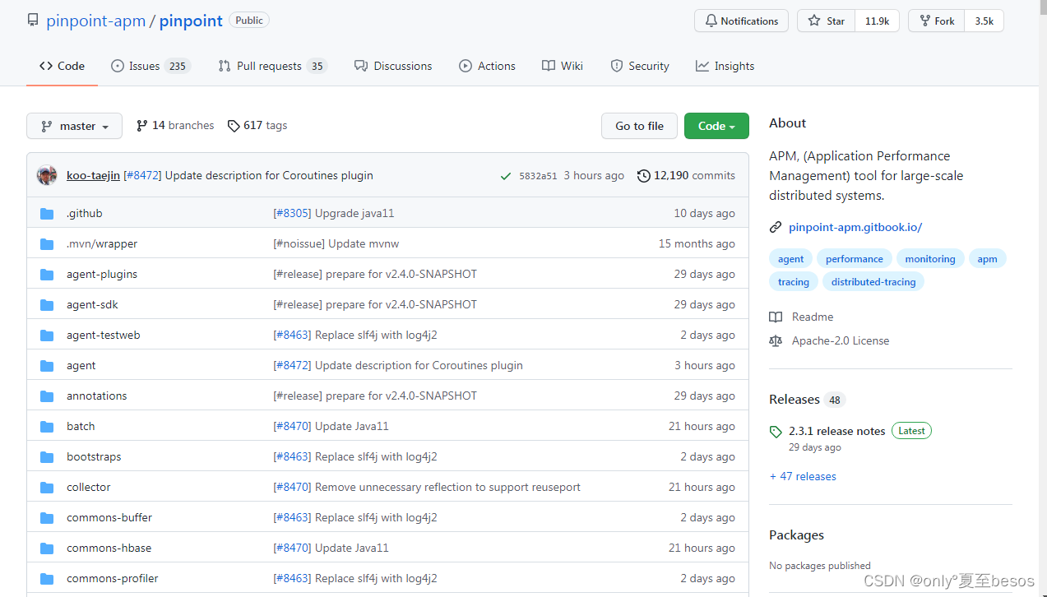Click the tag icon beside 2.3.1 release notes
This screenshot has height=597, width=1047.
pos(776,432)
